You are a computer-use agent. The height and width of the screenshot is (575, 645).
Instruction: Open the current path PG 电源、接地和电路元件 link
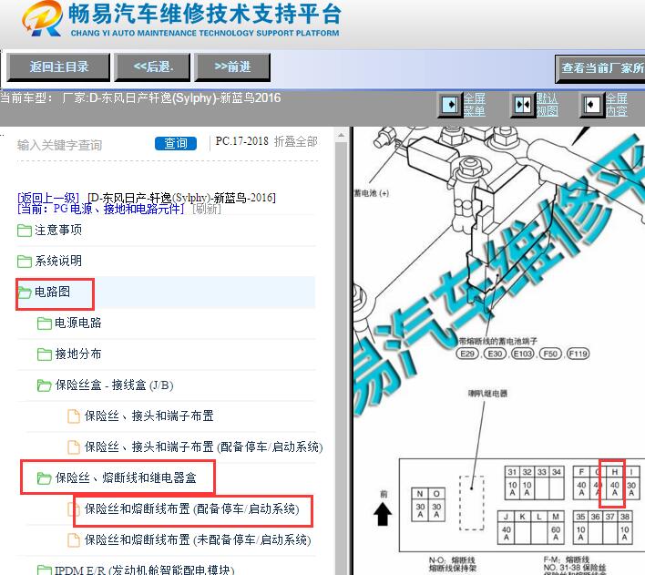(x=101, y=209)
